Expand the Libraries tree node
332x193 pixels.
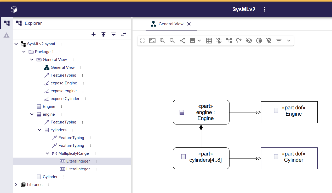[x=16, y=185]
